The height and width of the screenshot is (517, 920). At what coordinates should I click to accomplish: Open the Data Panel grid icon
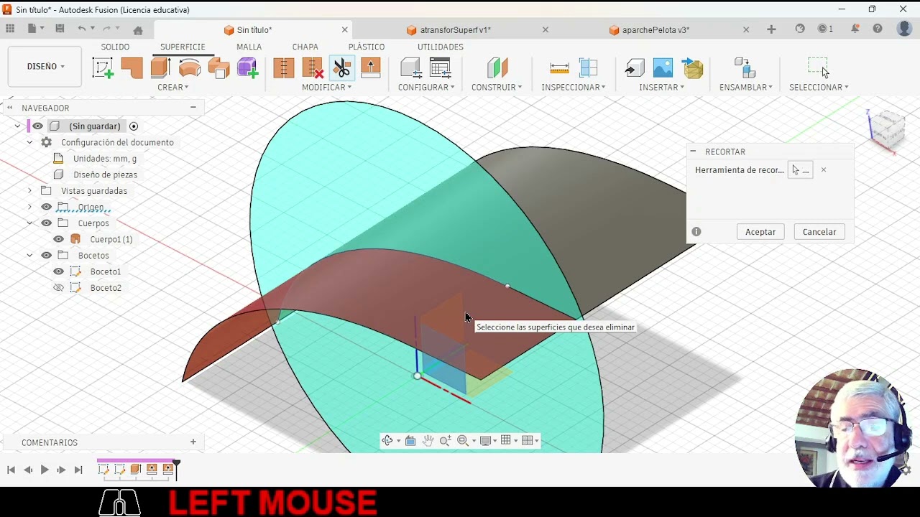[10, 29]
